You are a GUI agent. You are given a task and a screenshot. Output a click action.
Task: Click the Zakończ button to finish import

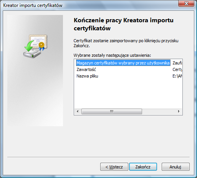point(143,167)
